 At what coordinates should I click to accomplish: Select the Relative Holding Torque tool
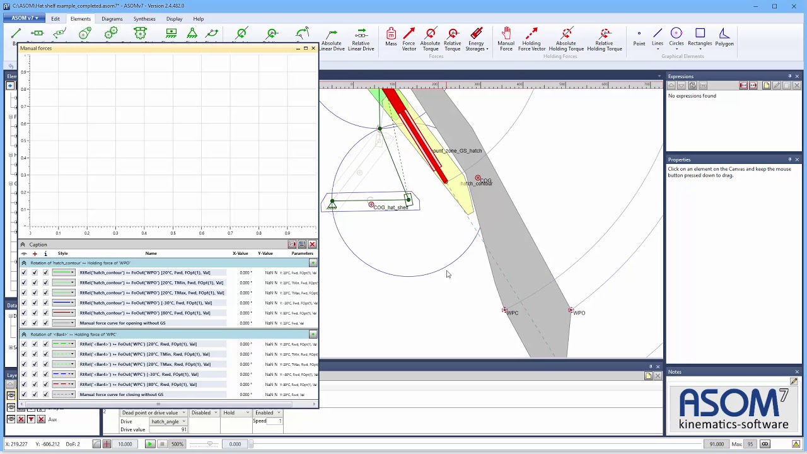(605, 39)
